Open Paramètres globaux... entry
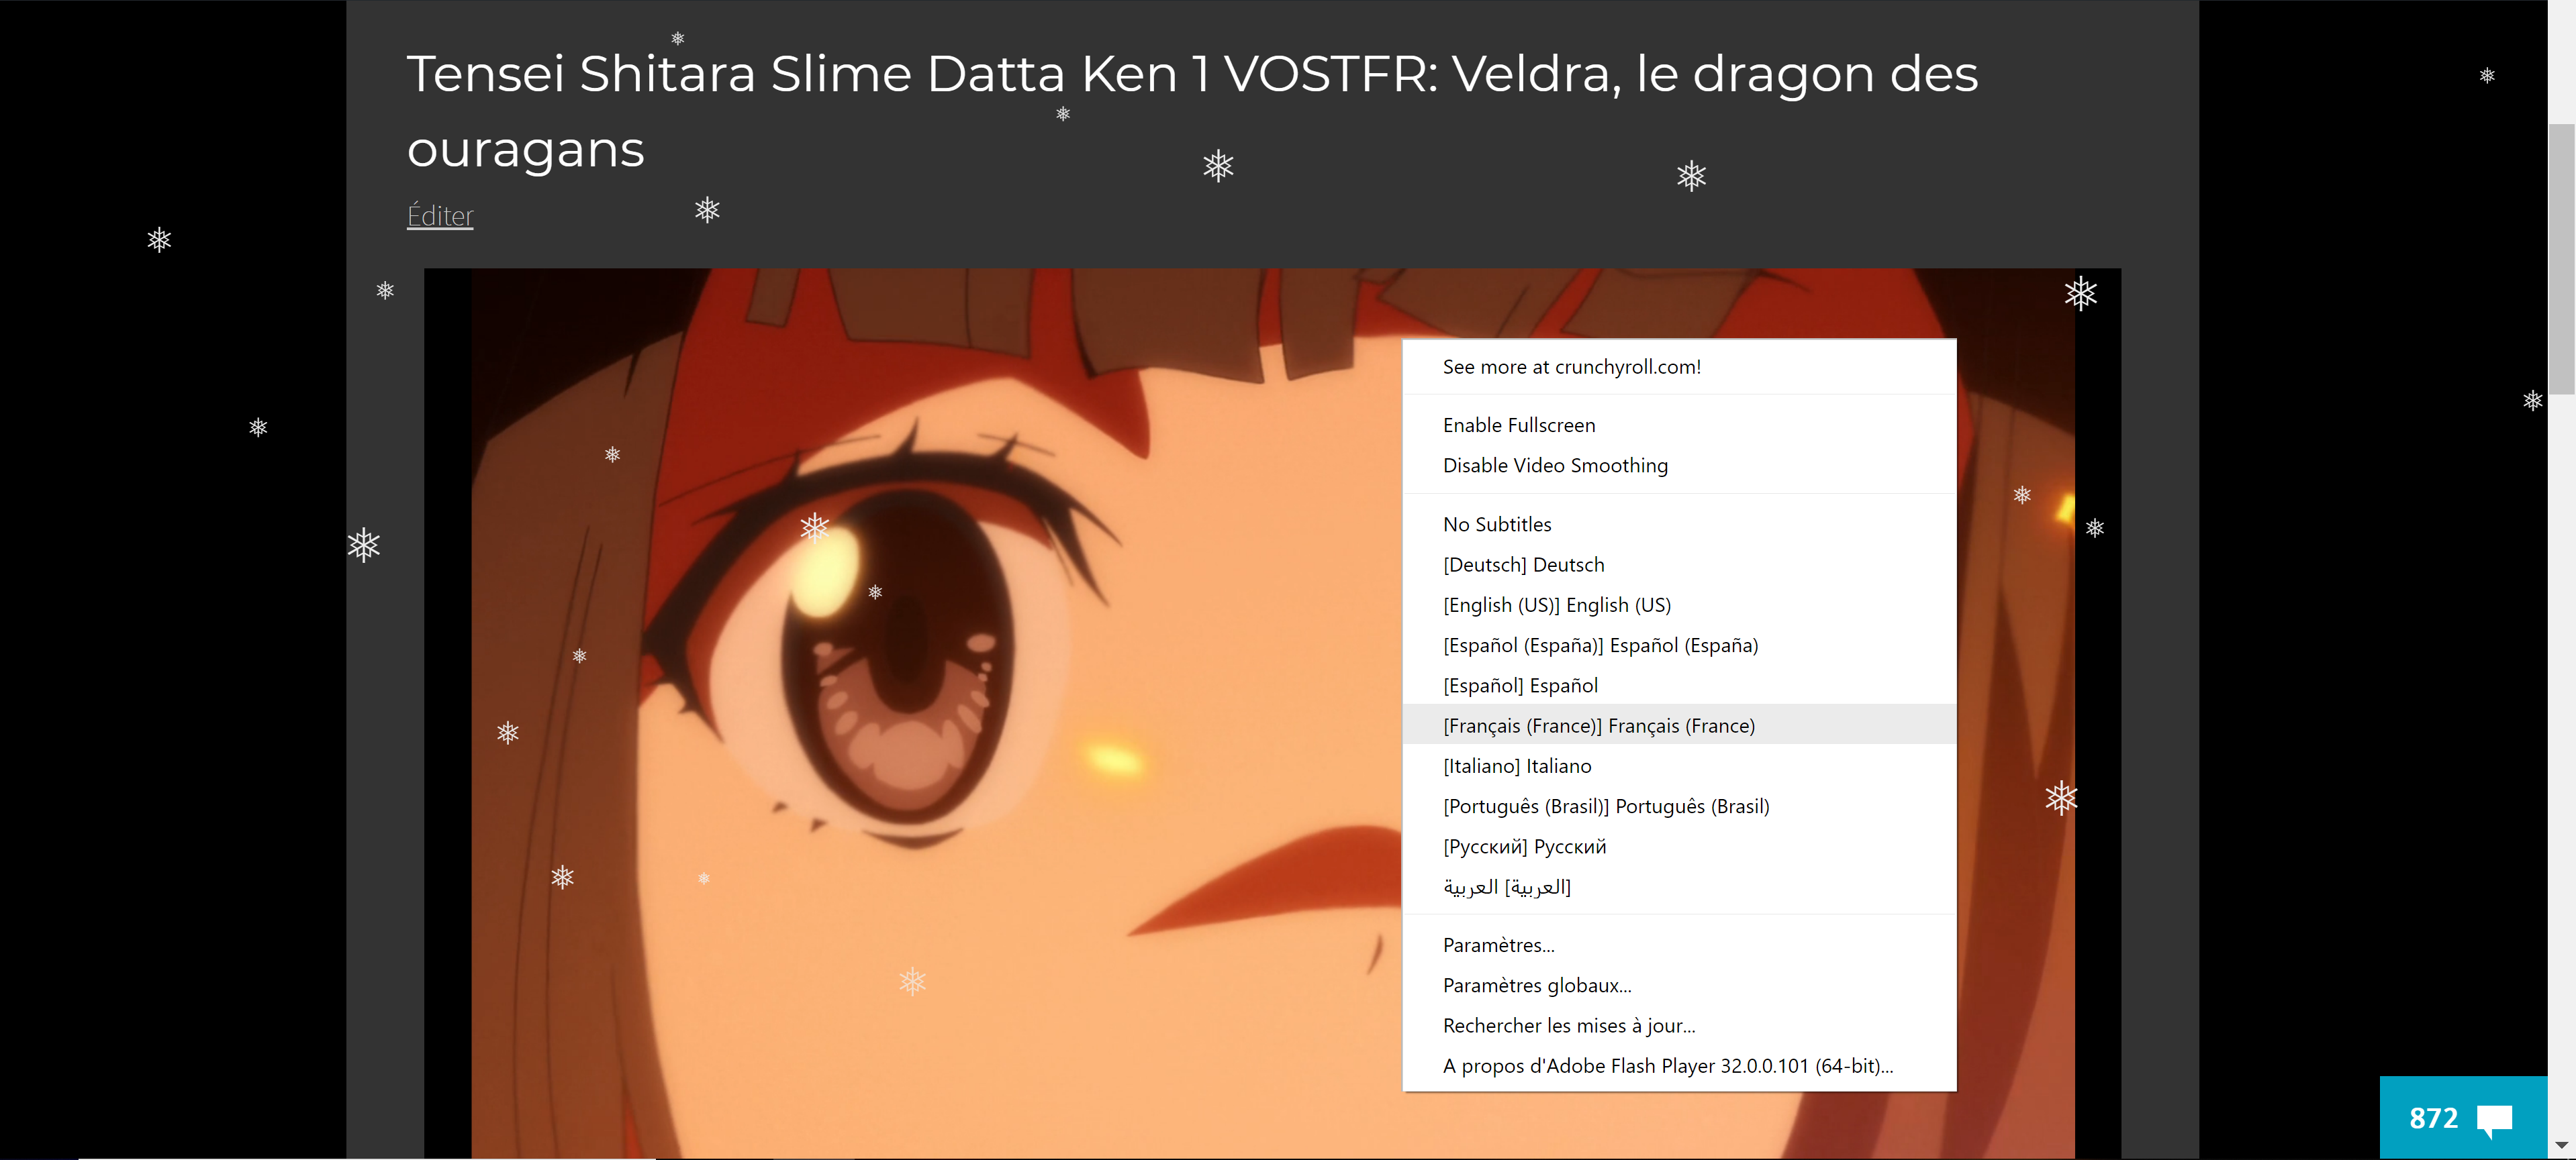The height and width of the screenshot is (1160, 2576). 1679,985
